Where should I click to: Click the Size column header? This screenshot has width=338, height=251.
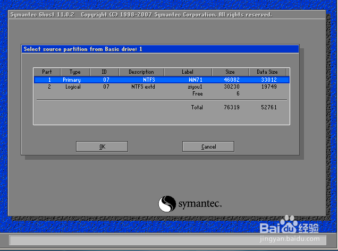click(x=230, y=72)
